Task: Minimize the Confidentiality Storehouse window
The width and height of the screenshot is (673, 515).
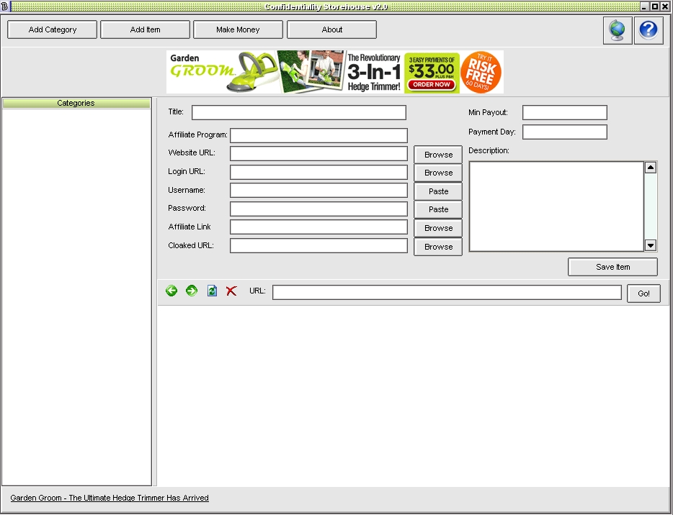Action: click(643, 6)
